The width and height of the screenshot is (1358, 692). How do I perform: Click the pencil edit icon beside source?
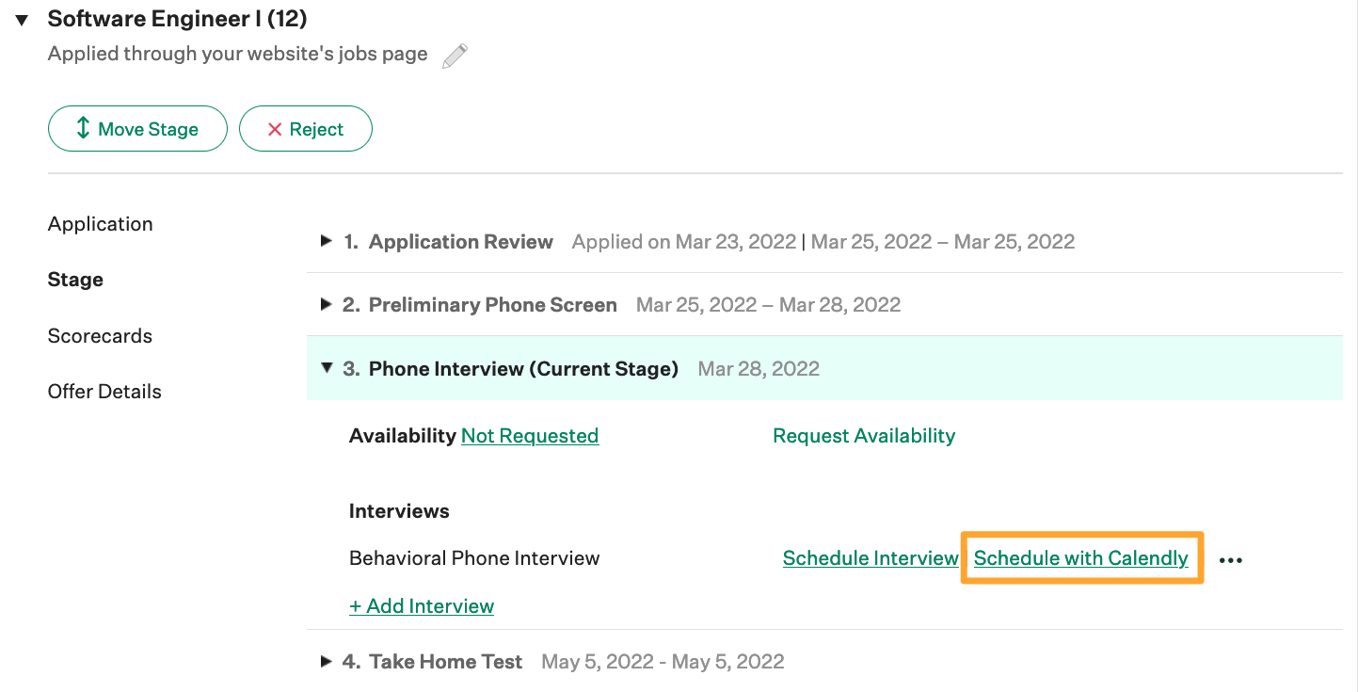(x=455, y=56)
